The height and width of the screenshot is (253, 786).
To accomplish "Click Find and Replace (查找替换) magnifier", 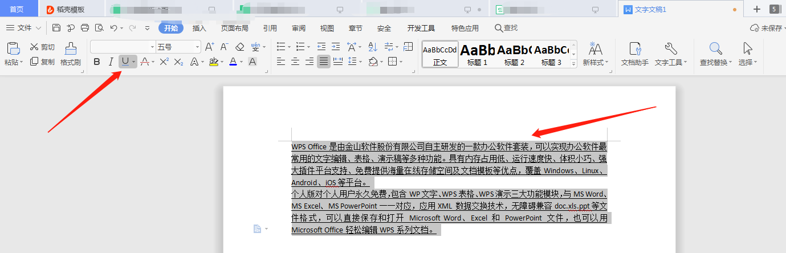I will pos(716,48).
